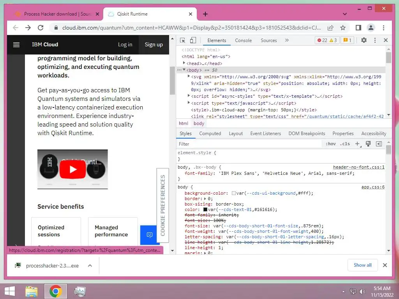Close the DevTools panel

(386, 40)
